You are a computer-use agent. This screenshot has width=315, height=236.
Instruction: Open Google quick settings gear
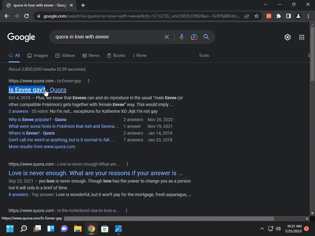tap(288, 37)
